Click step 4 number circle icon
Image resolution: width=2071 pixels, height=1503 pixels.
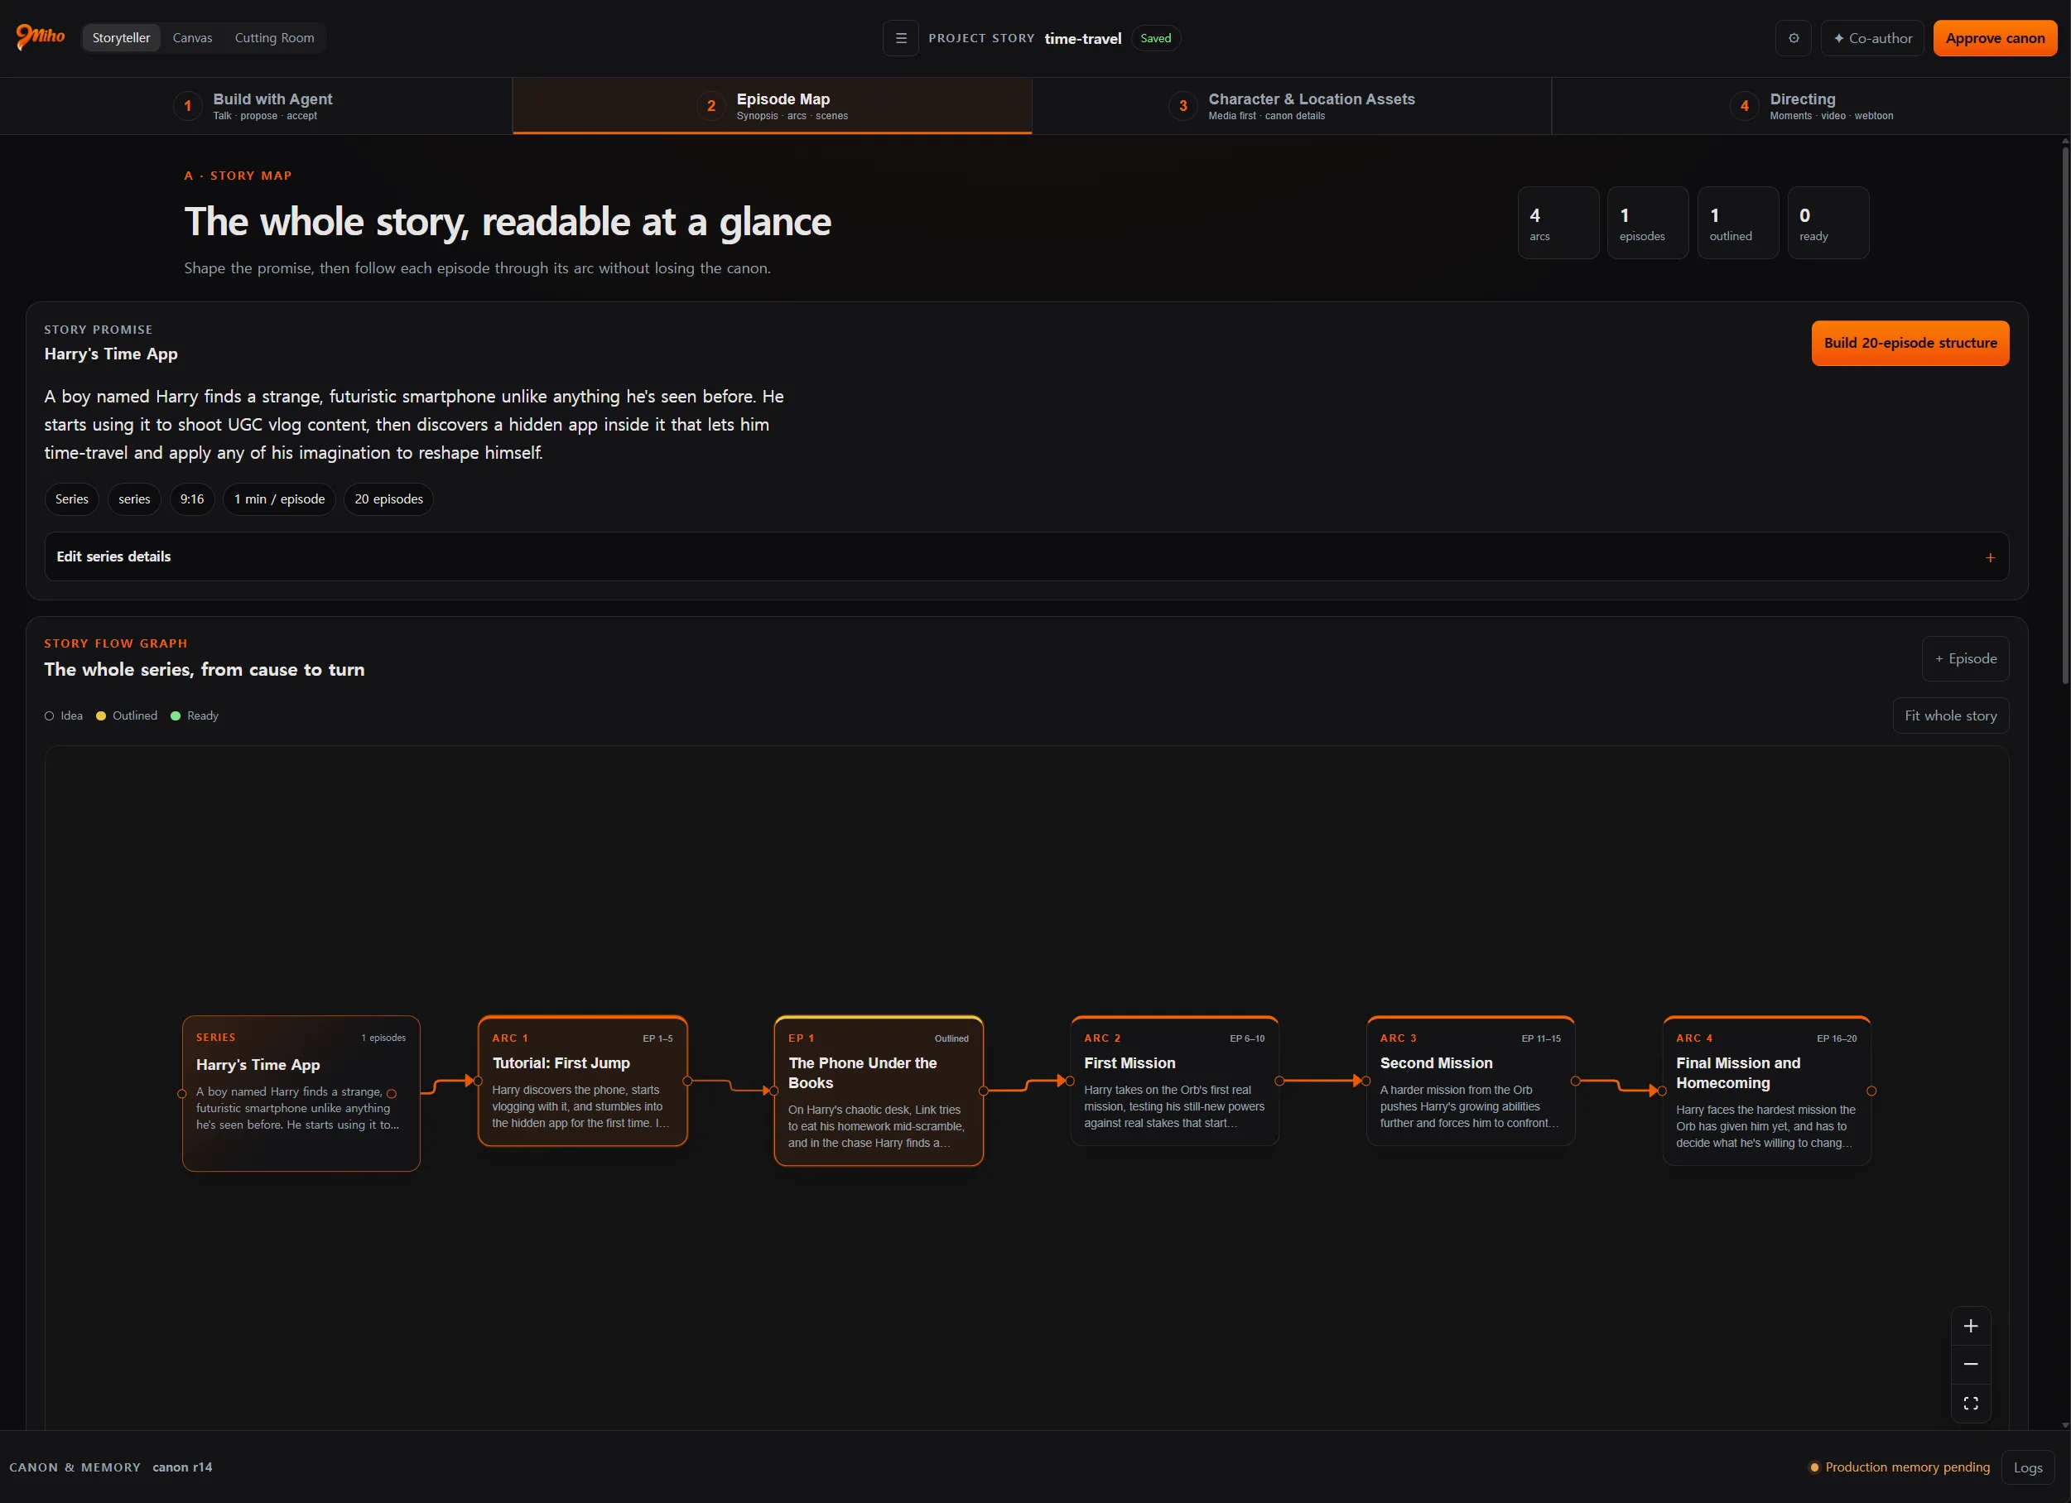[x=1744, y=106]
